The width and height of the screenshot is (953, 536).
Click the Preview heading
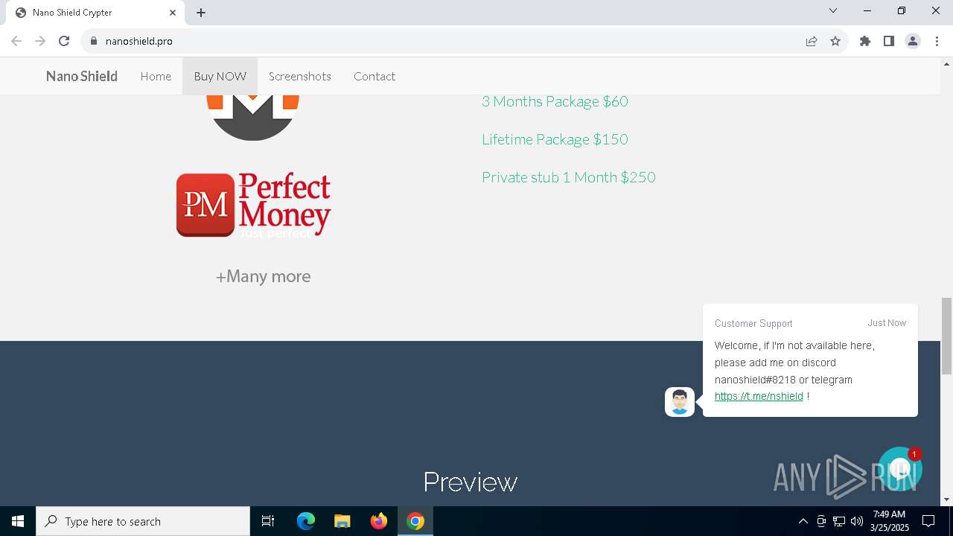tap(471, 482)
